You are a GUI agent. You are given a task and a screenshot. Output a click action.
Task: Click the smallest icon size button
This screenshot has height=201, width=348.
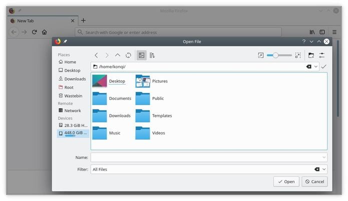click(x=261, y=55)
